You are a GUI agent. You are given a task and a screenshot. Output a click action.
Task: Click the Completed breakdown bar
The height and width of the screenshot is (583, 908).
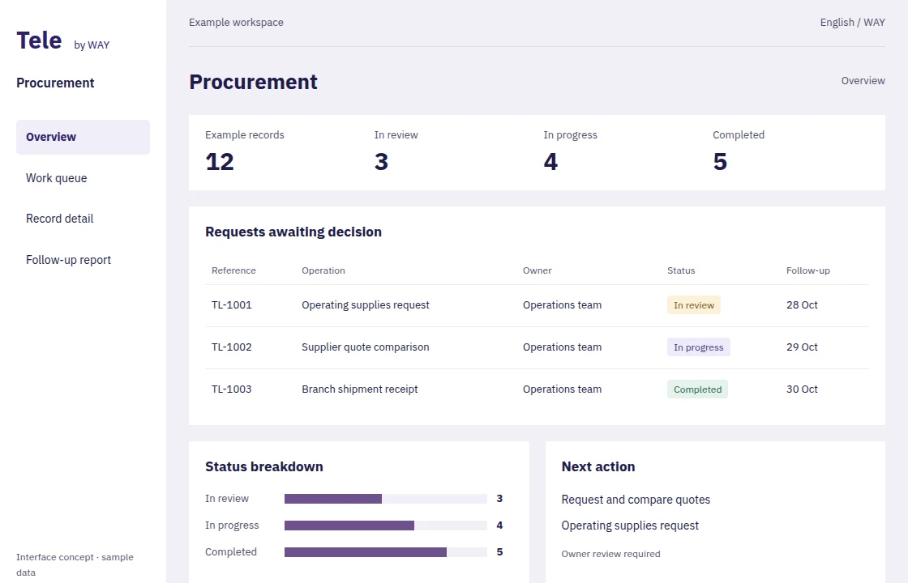(x=386, y=551)
